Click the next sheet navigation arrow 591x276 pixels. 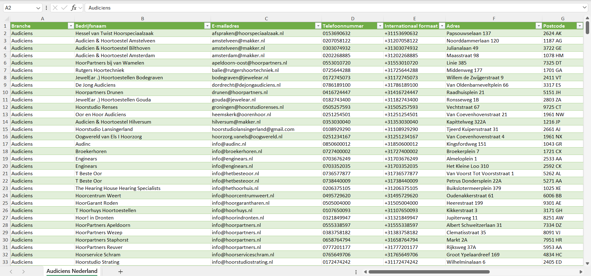coord(23,272)
